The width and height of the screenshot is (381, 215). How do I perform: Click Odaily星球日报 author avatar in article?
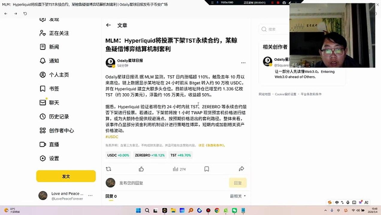click(x=111, y=63)
